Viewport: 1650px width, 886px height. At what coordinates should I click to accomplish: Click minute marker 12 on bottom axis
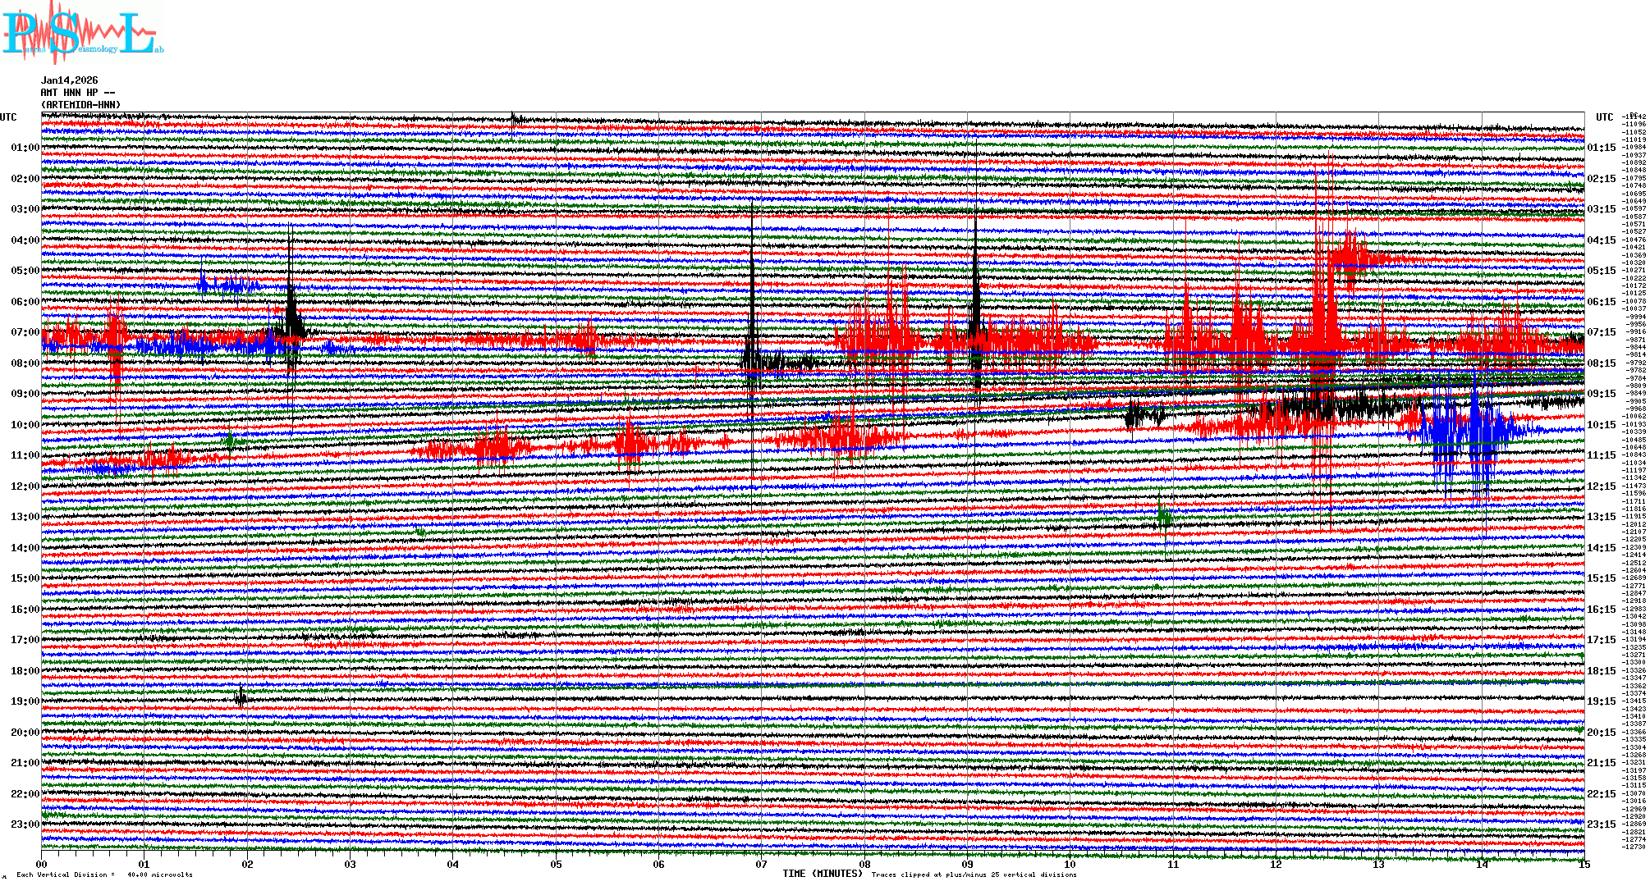point(1276,865)
